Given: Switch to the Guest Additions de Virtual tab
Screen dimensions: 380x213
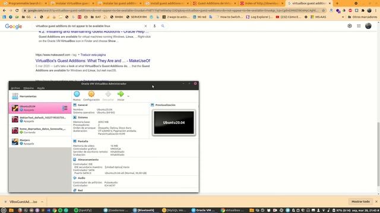Looking at the screenshot, I should click(x=214, y=4).
